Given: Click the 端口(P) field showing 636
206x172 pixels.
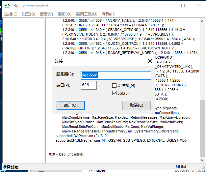Looking at the screenshot, I should point(89,85).
